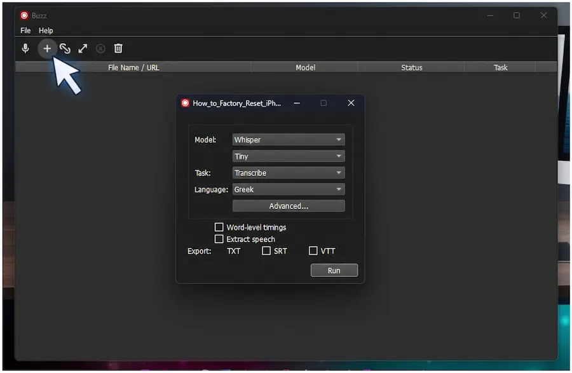Click the Buzz app icon in main title bar
572x373 pixels.
(24, 15)
